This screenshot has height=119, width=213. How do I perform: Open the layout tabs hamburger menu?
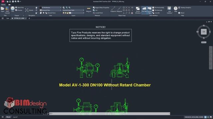click(x=3, y=117)
